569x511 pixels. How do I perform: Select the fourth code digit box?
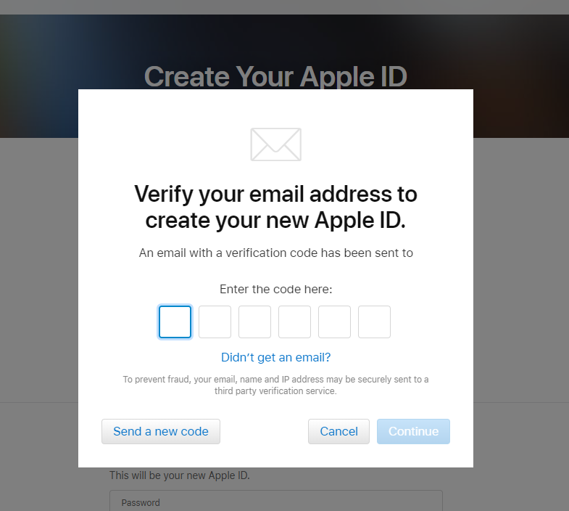pos(295,322)
